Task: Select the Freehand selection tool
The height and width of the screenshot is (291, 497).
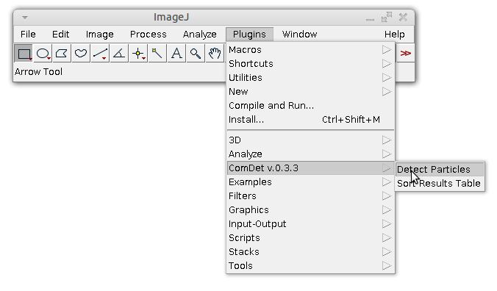Action: pos(81,54)
